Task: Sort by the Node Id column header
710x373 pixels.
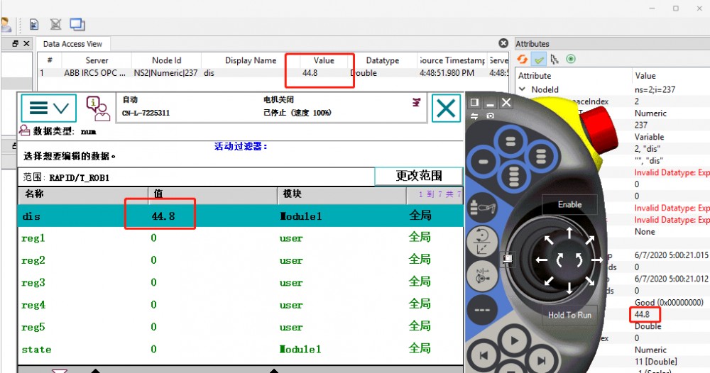Action: 166,60
